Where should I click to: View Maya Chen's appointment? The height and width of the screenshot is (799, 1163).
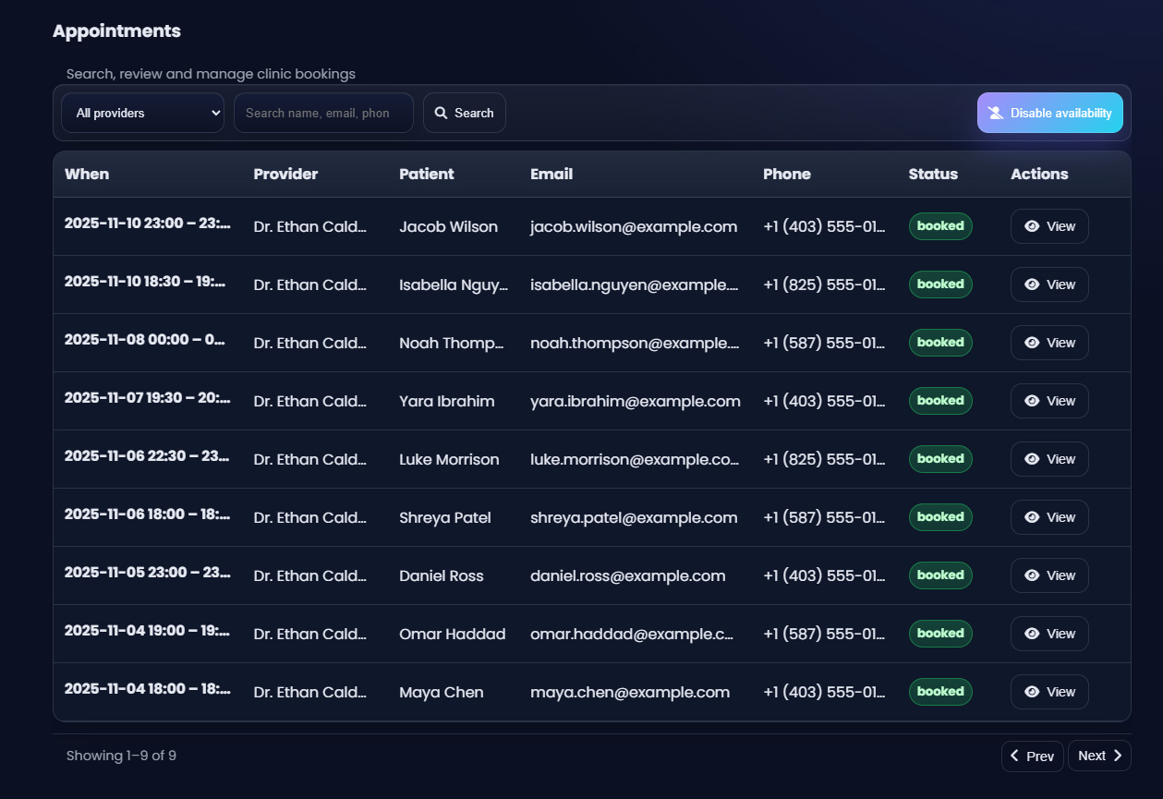point(1049,692)
